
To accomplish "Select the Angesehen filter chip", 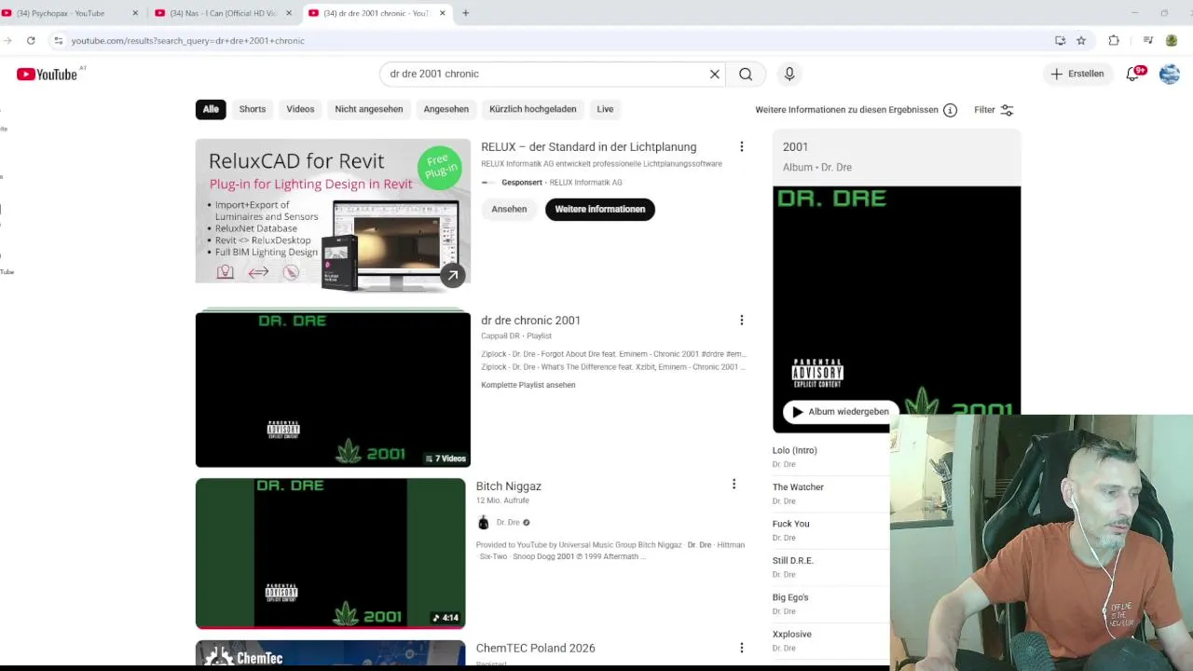I will pos(446,109).
